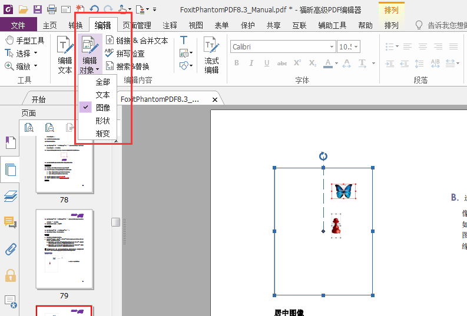Uncheck the 图像 (Image) option in dropdown
This screenshot has width=467, height=316.
click(x=97, y=108)
